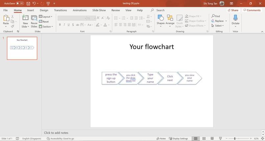Click Accessibility: Good to go status

[60, 139]
